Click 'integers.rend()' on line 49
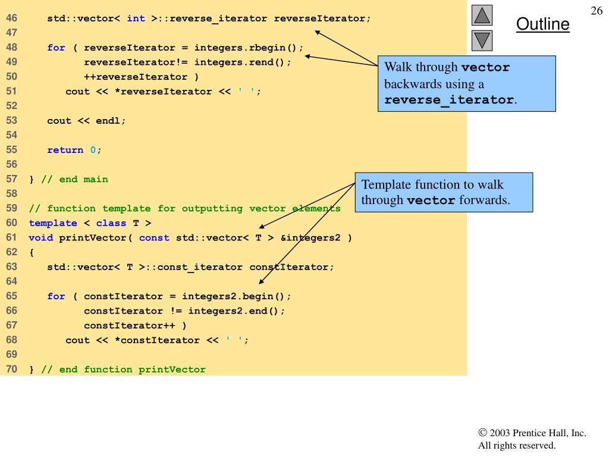The width and height of the screenshot is (609, 457). coord(239,62)
